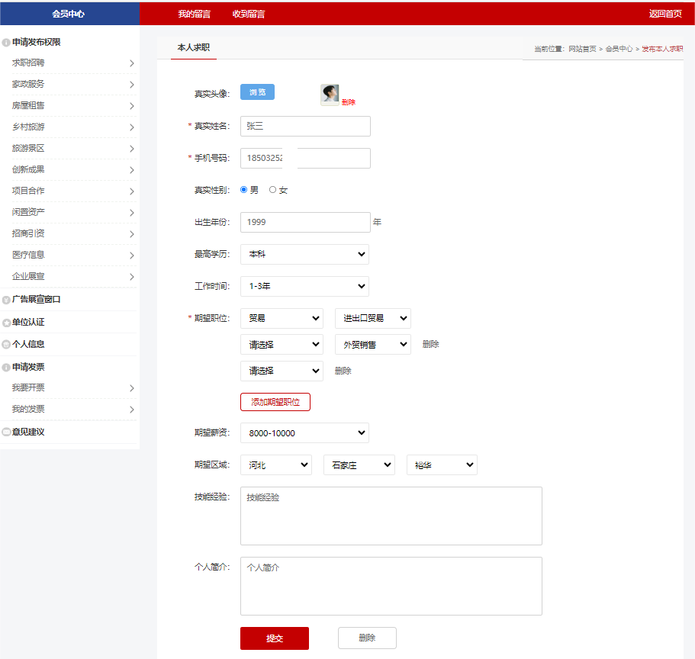This screenshot has width=695, height=659.
Task: Expand the 房屋租售 sidebar item arrow
Action: (132, 106)
